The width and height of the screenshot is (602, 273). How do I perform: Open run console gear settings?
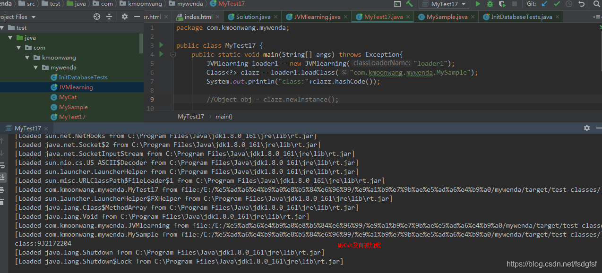click(x=587, y=128)
